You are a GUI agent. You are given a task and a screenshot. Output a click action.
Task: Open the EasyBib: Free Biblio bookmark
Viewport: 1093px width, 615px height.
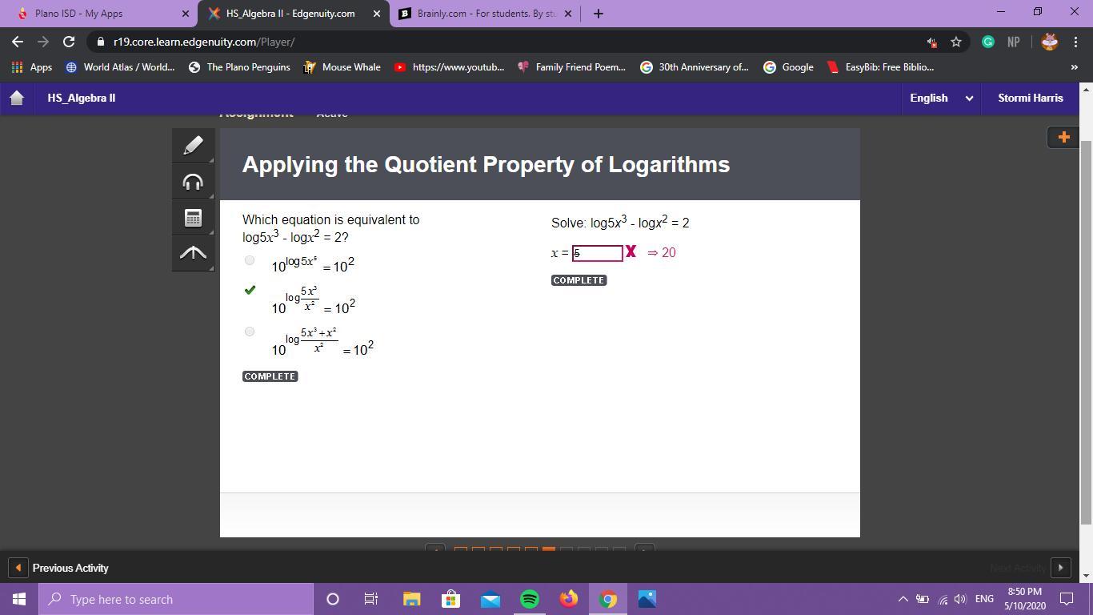coord(880,67)
